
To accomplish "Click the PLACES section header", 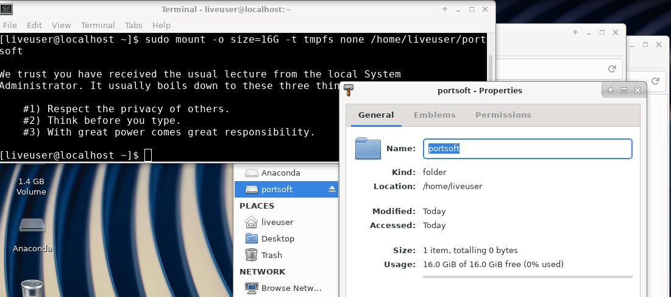I will pyautogui.click(x=257, y=206).
